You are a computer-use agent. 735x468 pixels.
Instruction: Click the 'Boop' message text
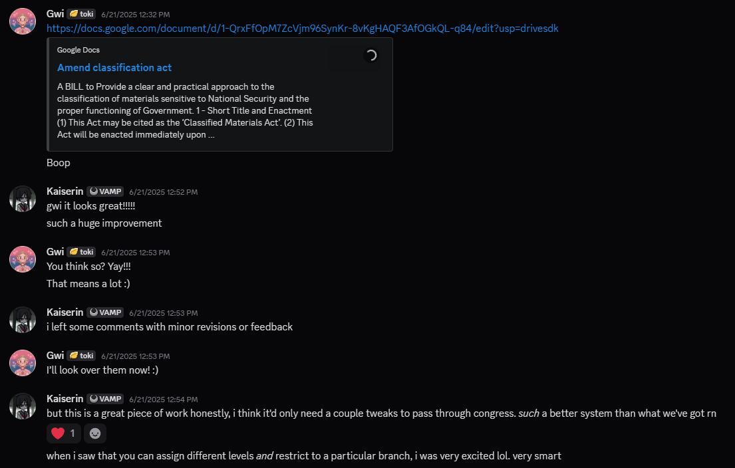click(x=59, y=163)
